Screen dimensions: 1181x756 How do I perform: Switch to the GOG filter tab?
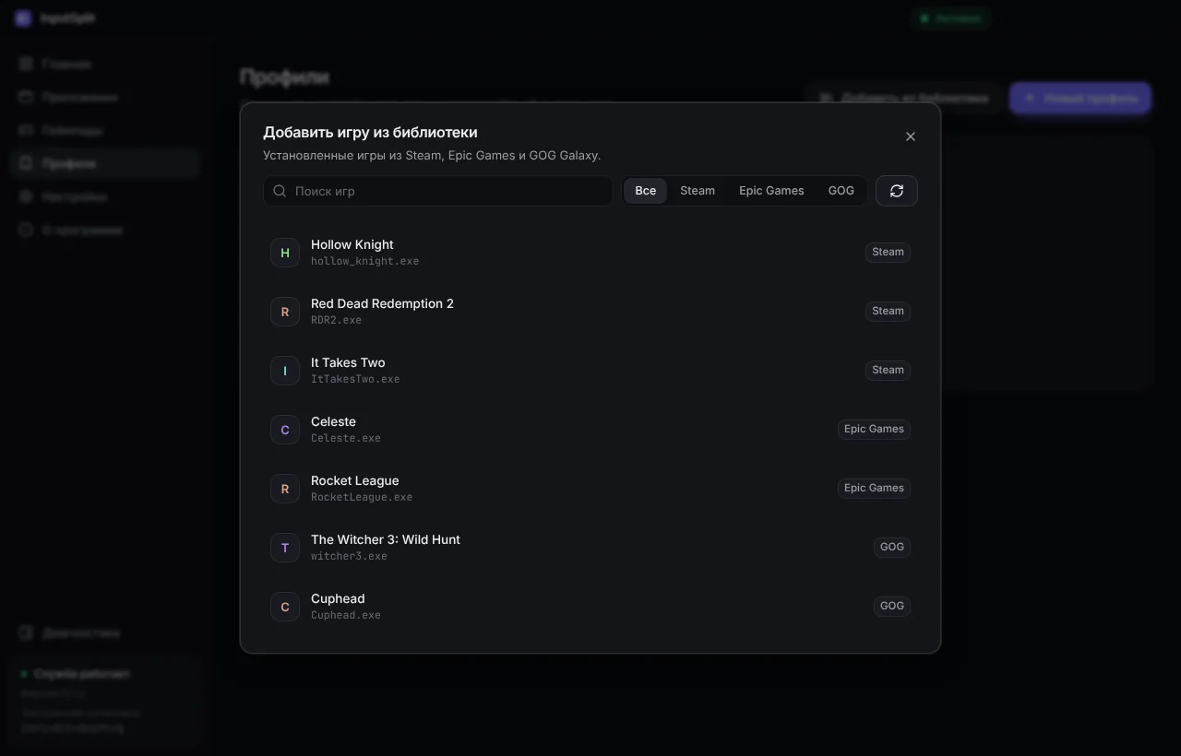click(x=841, y=191)
